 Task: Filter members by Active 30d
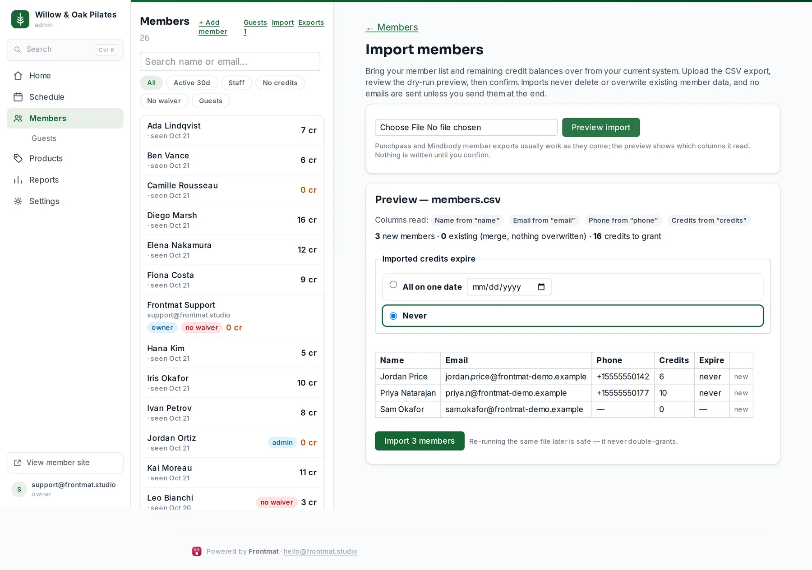(192, 83)
